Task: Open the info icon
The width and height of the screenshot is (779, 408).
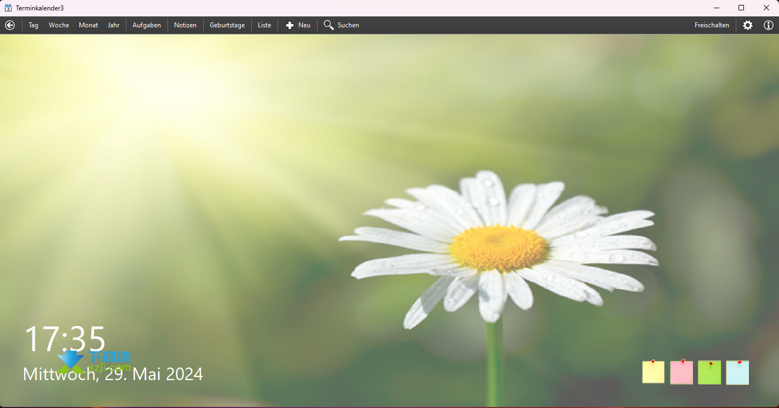Action: click(x=769, y=25)
